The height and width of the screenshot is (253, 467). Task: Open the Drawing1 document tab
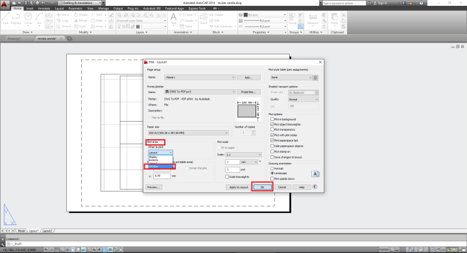pos(14,39)
